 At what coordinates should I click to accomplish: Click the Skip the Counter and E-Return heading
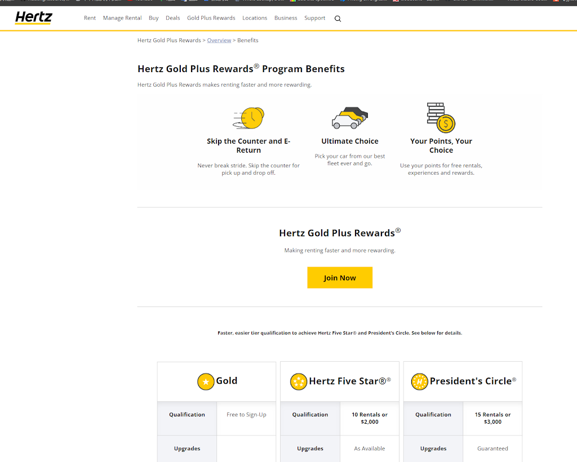coord(248,146)
